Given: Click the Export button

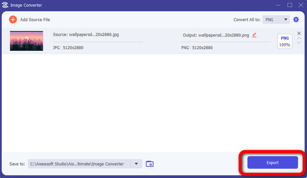Looking at the screenshot, I should (x=272, y=162).
